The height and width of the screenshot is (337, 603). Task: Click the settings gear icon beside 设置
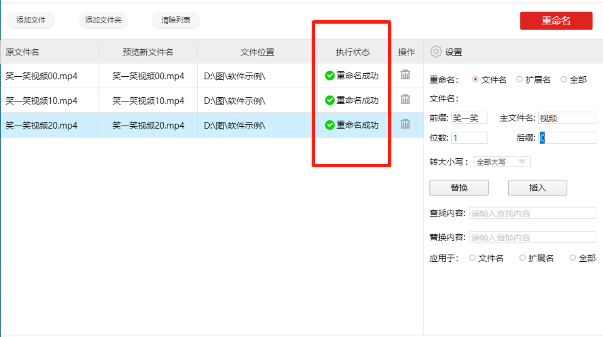[x=436, y=52]
